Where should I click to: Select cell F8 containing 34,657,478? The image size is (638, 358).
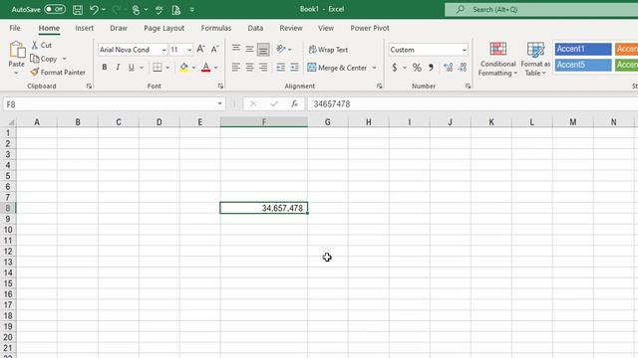(x=263, y=208)
